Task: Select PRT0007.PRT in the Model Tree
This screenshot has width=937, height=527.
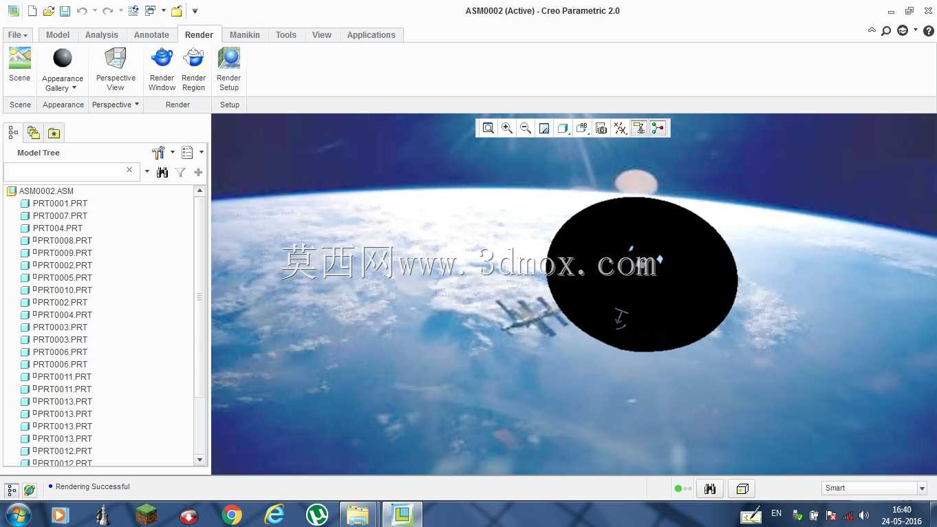Action: coord(60,216)
